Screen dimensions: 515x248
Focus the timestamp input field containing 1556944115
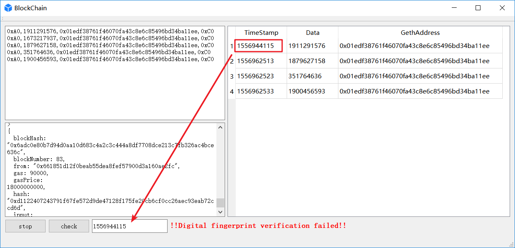tap(130, 226)
